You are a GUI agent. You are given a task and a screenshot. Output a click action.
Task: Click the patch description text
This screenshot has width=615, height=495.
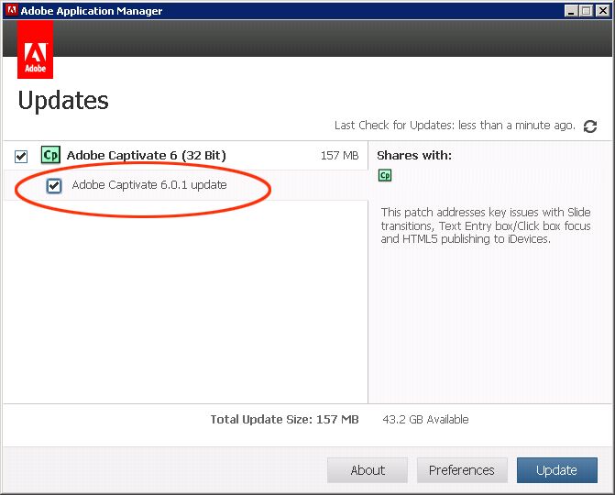(x=486, y=225)
